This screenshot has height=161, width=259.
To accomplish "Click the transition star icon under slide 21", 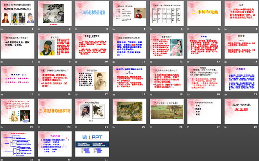I will pos(226,95).
